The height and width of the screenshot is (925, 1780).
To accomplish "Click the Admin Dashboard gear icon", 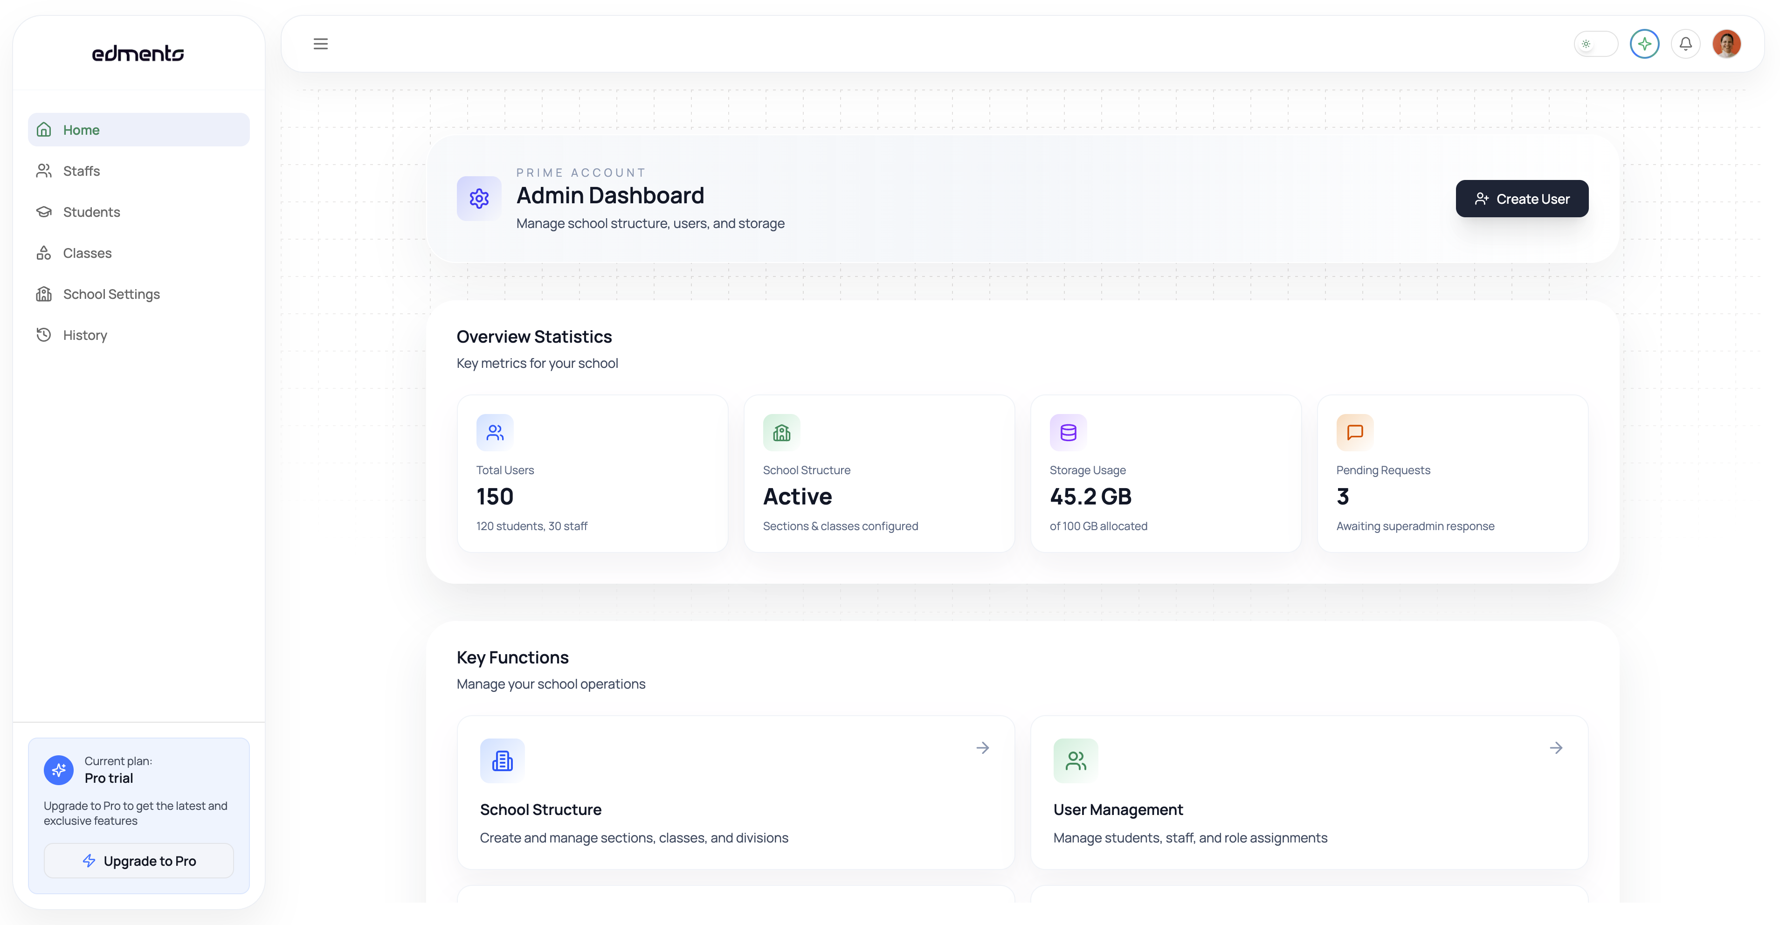I will click(x=479, y=199).
